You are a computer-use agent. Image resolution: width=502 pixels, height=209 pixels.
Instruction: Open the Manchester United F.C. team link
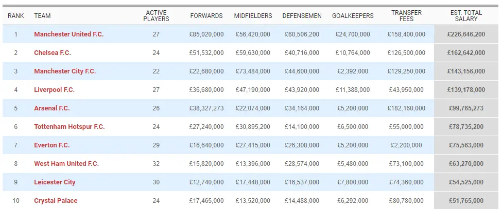click(68, 34)
